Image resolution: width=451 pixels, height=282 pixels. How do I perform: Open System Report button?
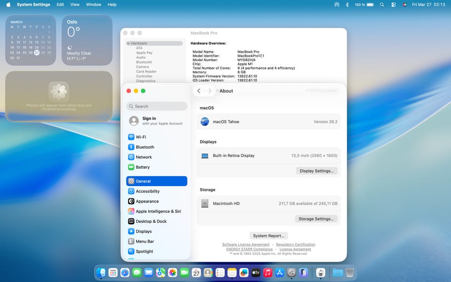pyautogui.click(x=269, y=236)
